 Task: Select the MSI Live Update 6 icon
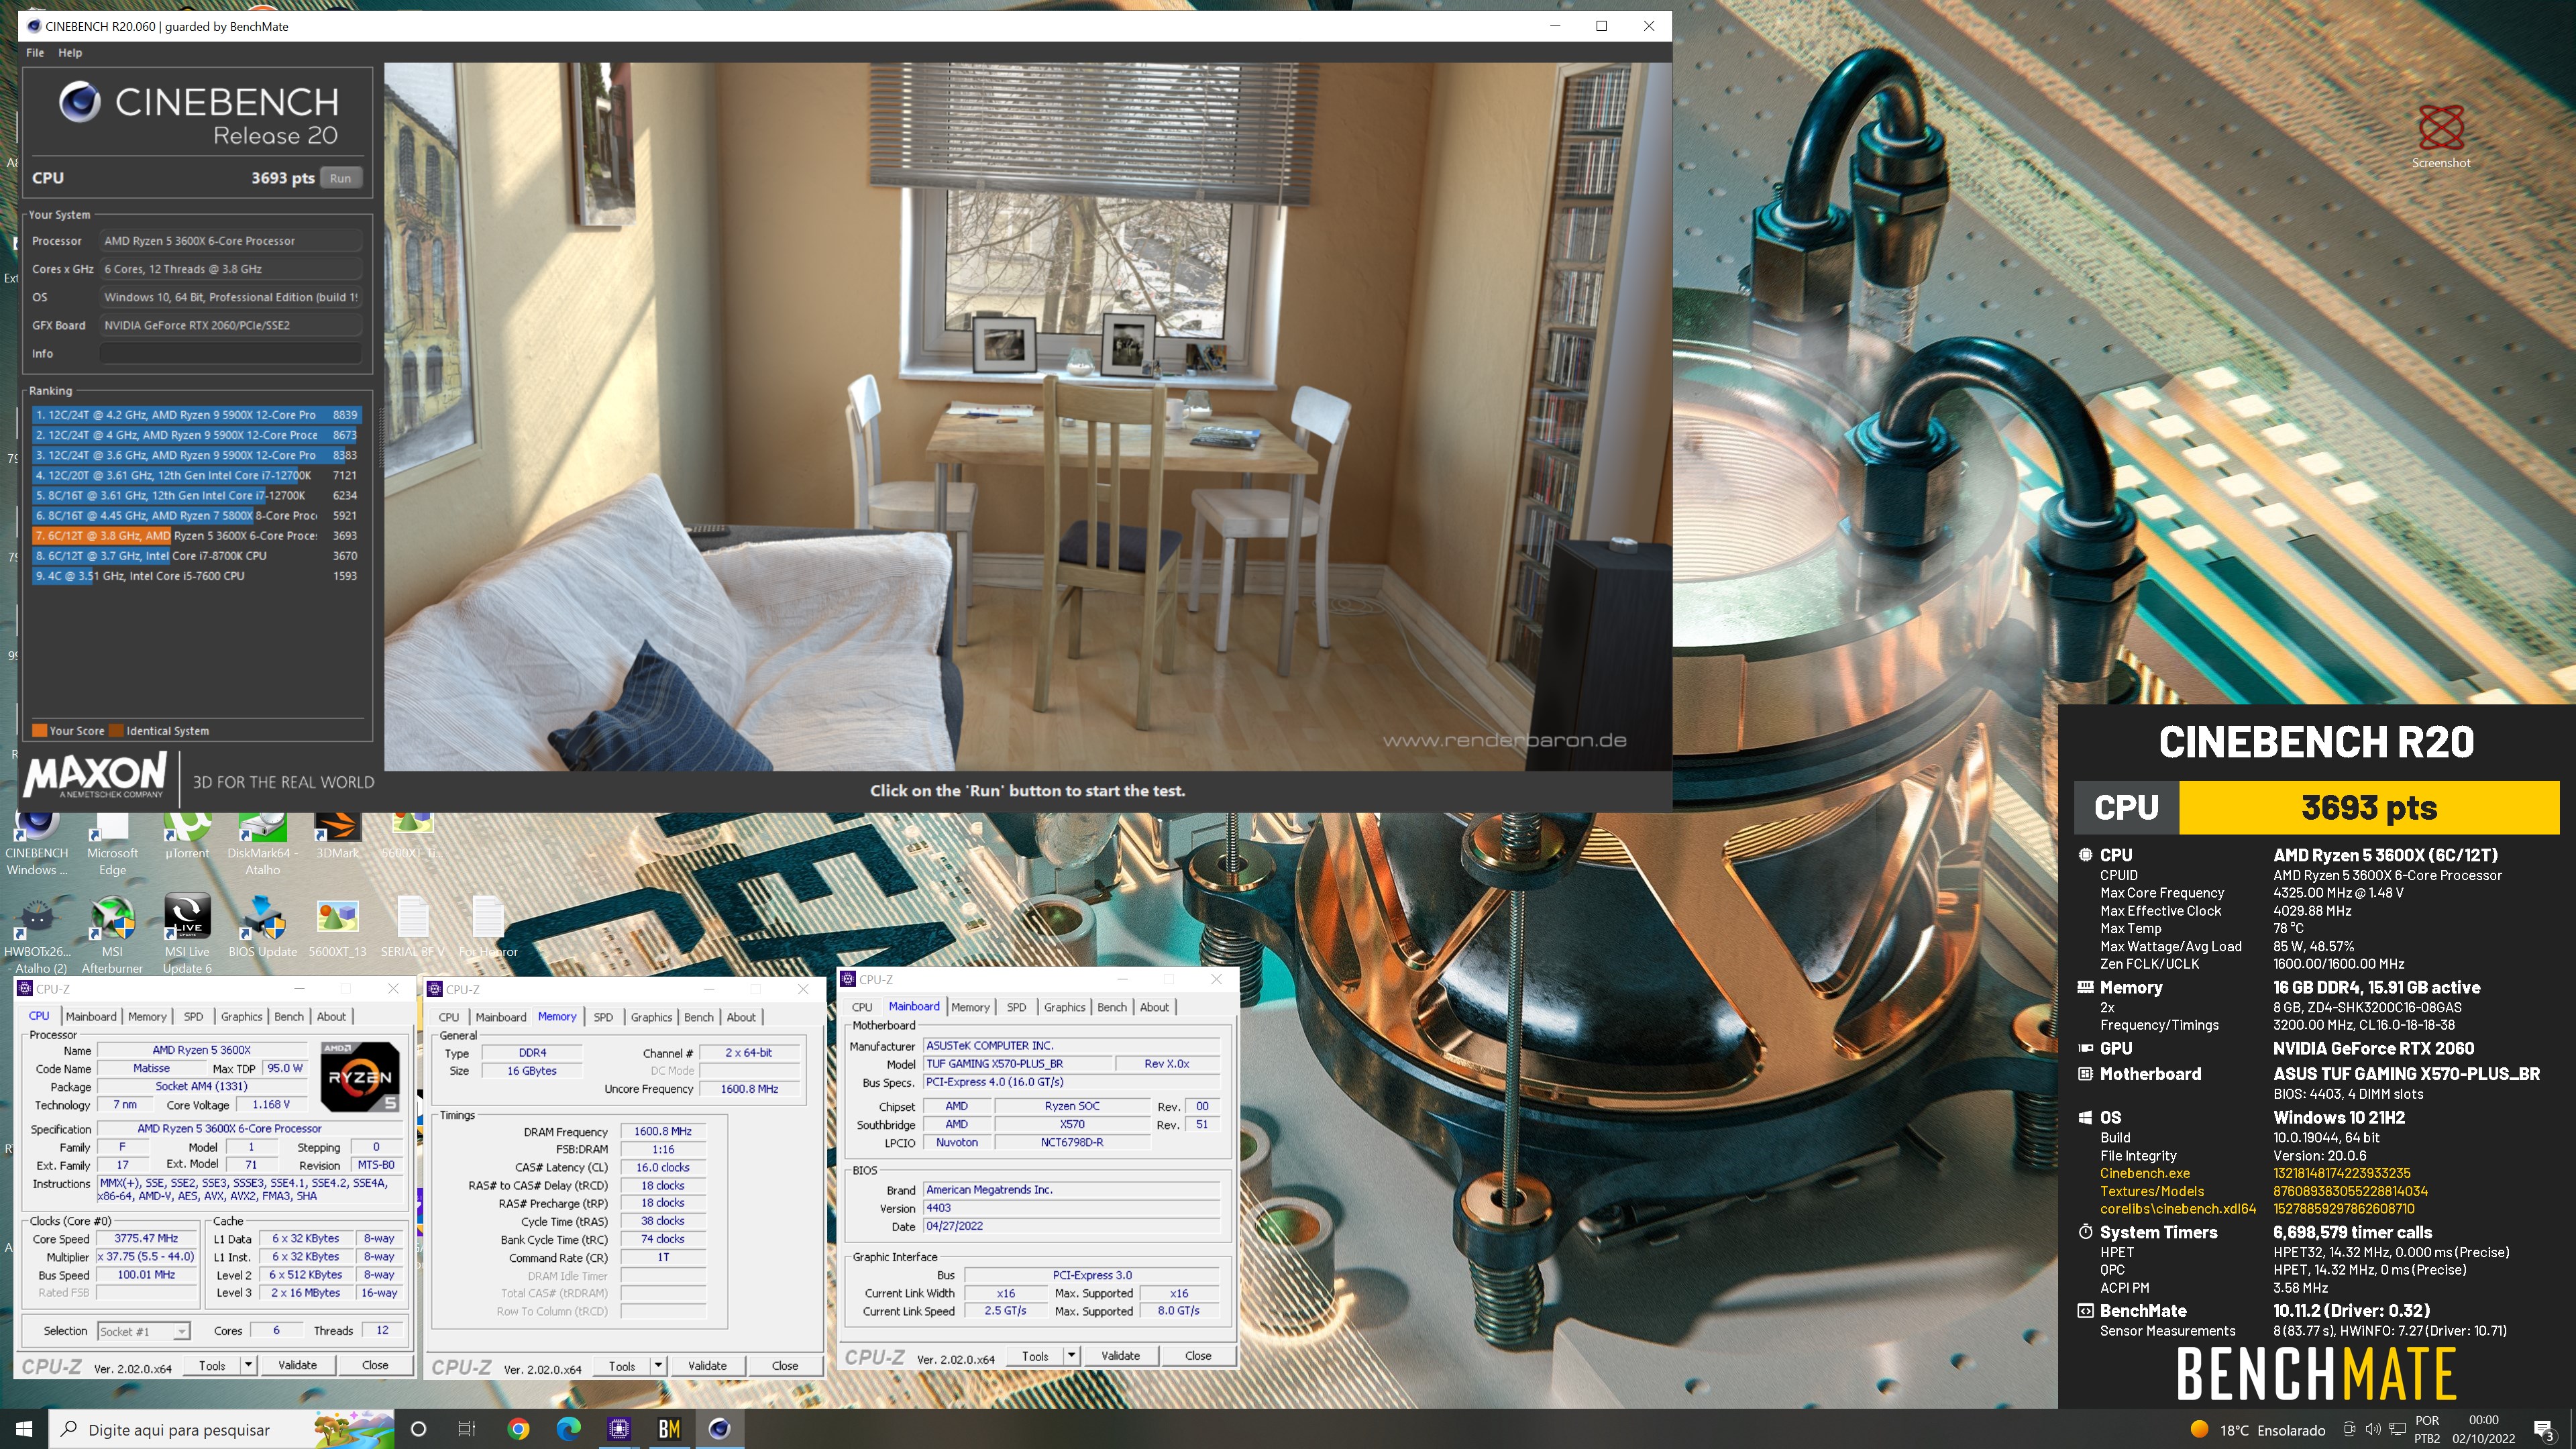coord(187,935)
